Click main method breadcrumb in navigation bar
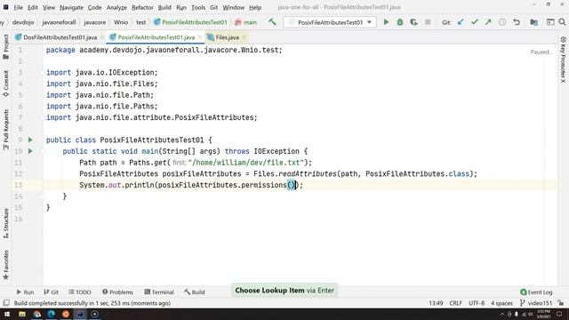Screen dimensions: 569x320 click(246, 22)
